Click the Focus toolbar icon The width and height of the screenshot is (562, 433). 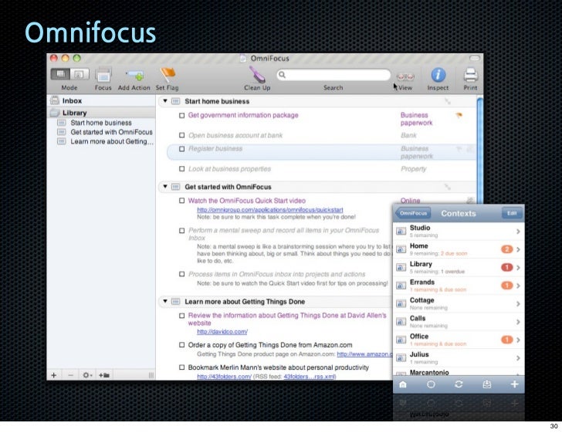pyautogui.click(x=103, y=76)
